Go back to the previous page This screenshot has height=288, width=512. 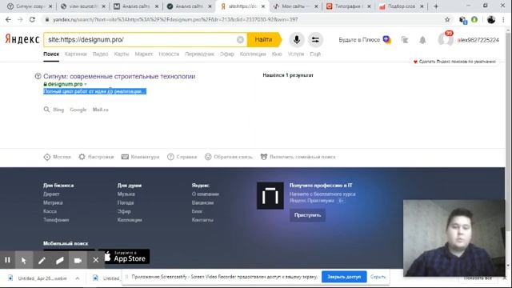tap(8, 19)
